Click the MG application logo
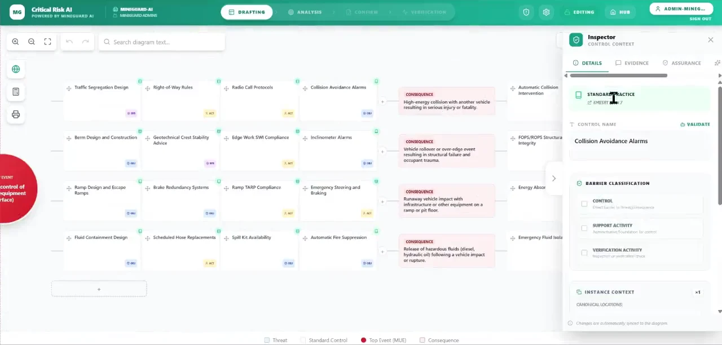The height and width of the screenshot is (345, 722). [x=17, y=12]
